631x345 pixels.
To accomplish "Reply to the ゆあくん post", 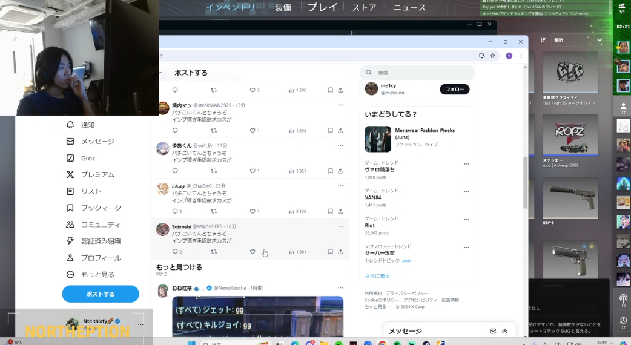I will click(x=175, y=171).
